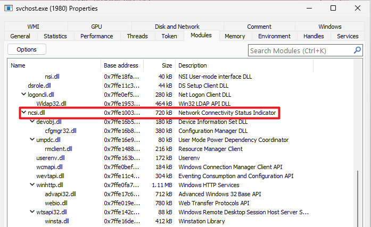The width and height of the screenshot is (371, 227).
Task: Open the Disk and Network tab
Action: click(177, 27)
